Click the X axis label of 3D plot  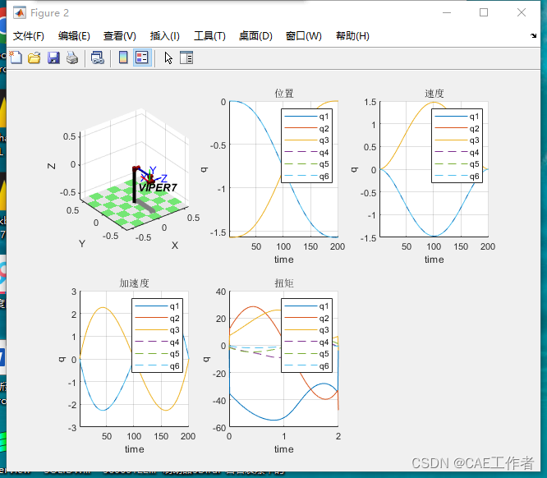coord(175,246)
